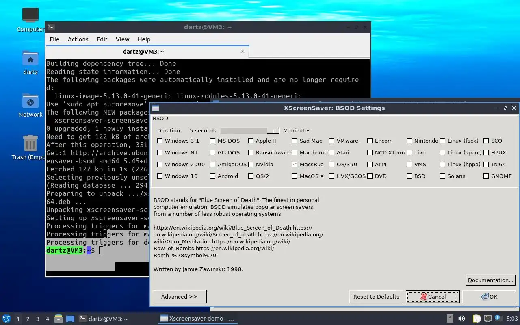Enable the Android checkbox
The height and width of the screenshot is (325, 520).
213,176
